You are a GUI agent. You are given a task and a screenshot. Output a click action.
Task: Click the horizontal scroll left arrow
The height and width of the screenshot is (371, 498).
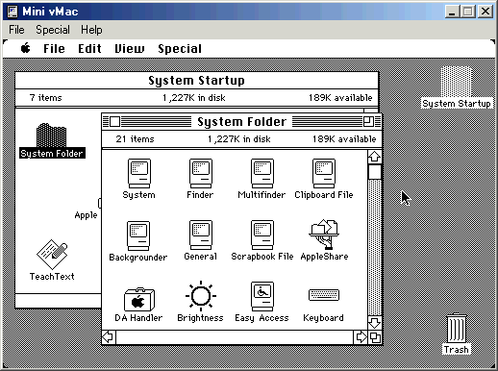tap(109, 337)
